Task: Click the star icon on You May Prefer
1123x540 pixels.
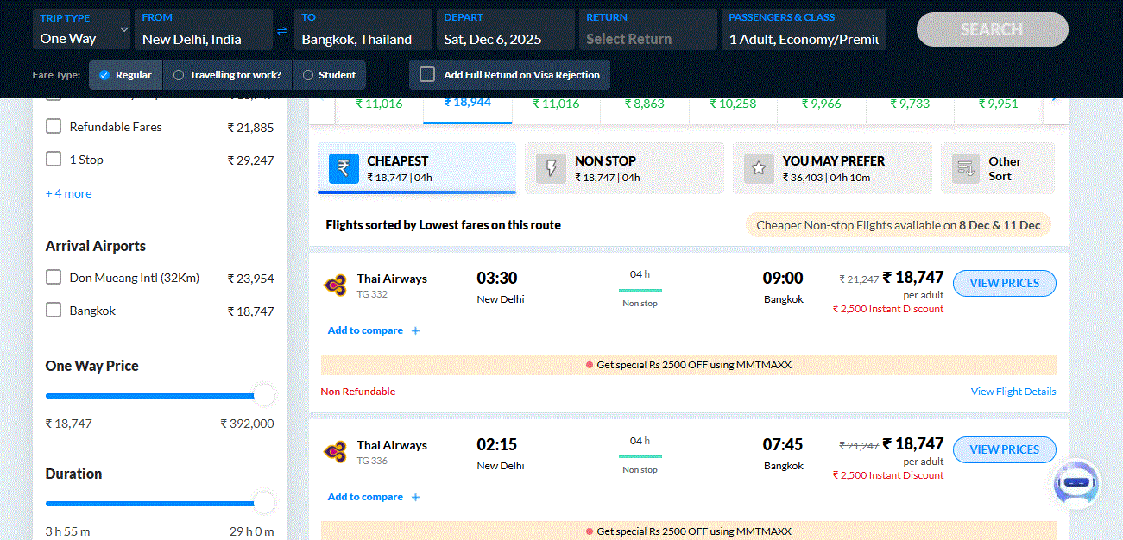Action: 759,168
